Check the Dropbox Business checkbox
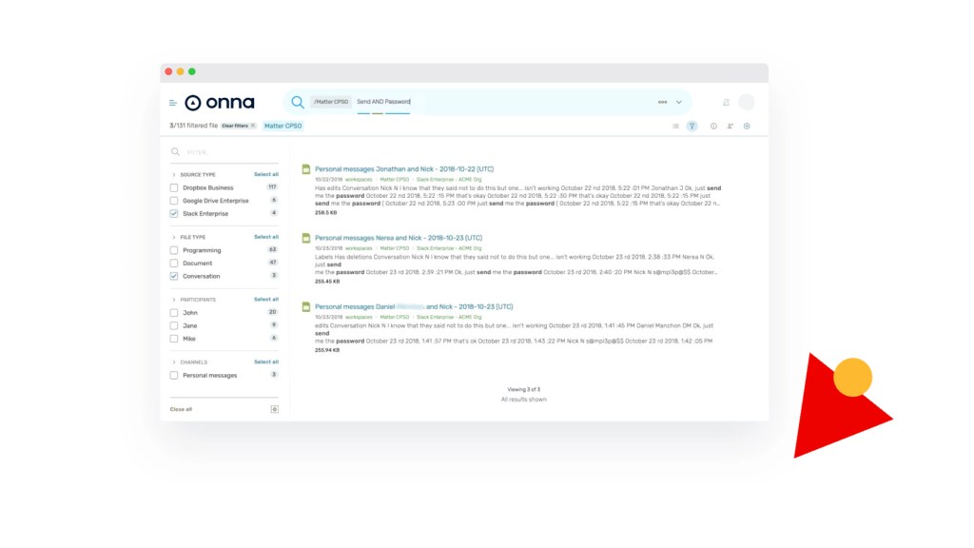974x548 pixels. pyautogui.click(x=174, y=187)
